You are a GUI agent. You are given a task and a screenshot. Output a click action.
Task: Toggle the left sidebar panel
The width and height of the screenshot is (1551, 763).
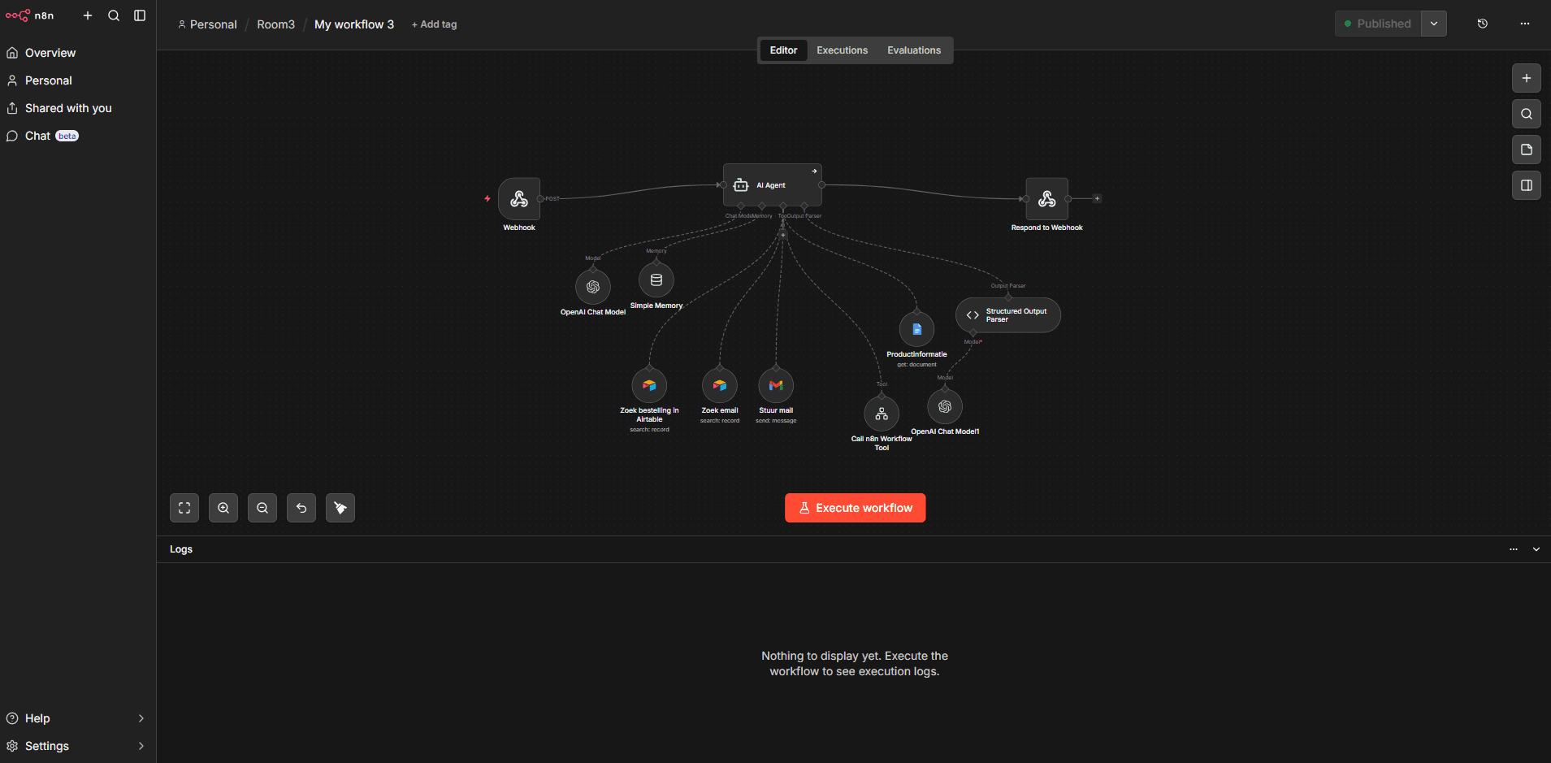tap(140, 15)
